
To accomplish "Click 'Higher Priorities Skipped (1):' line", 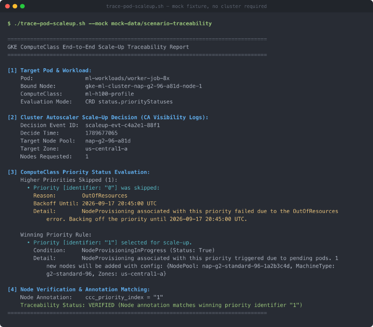I will (69, 180).
